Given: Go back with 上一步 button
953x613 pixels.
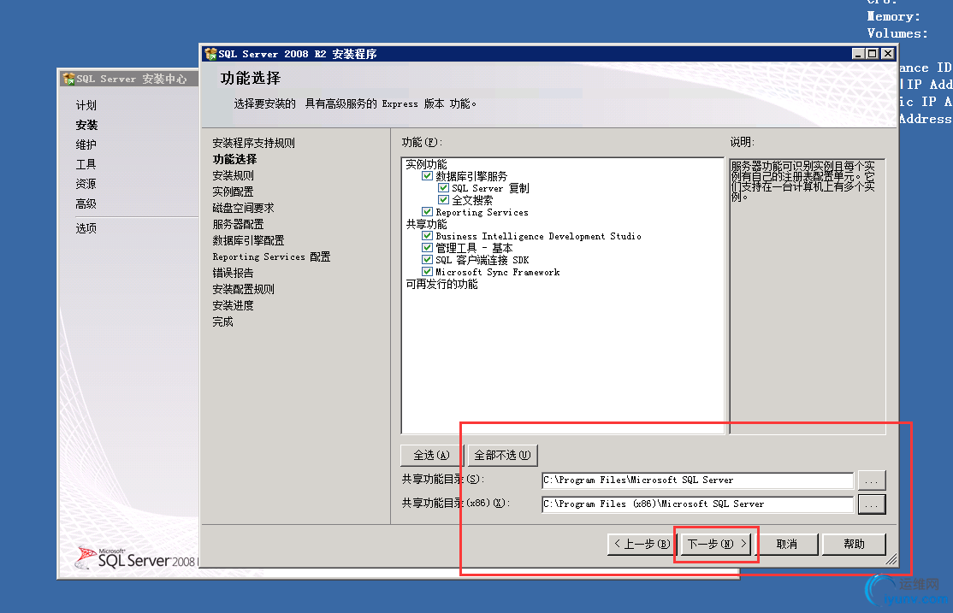Looking at the screenshot, I should tap(642, 545).
